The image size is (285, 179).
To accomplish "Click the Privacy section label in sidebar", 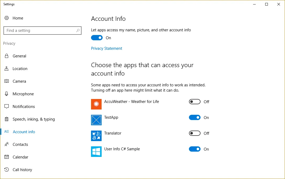I will click(x=9, y=43).
